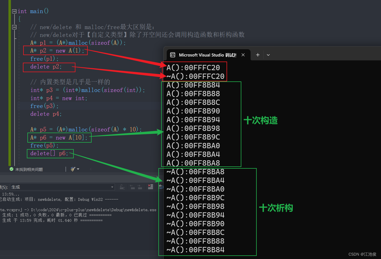Click output line with Debug Win32 configuration
381x259 pixels.
click(x=59, y=199)
